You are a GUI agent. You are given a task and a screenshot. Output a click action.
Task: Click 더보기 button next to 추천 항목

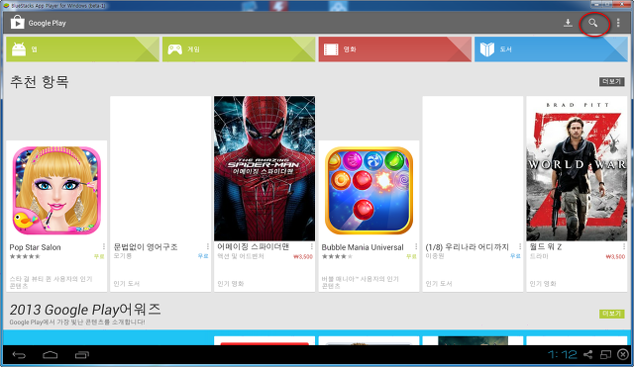[611, 81]
